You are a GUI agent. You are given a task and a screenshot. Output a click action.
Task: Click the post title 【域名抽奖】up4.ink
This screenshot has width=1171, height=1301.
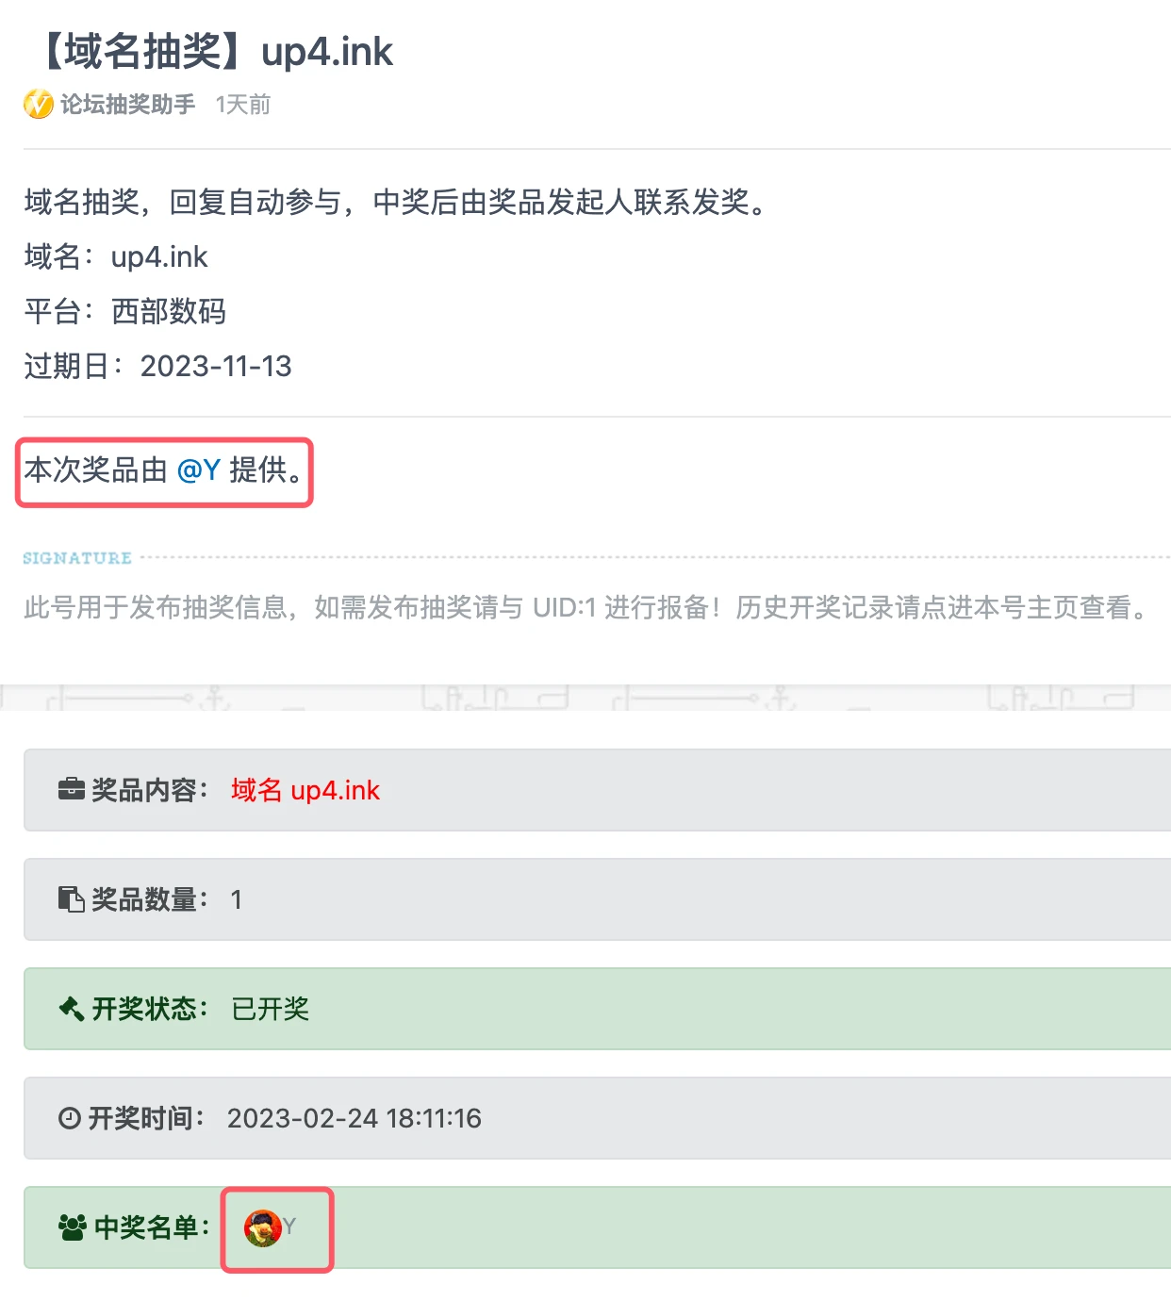pos(215,51)
